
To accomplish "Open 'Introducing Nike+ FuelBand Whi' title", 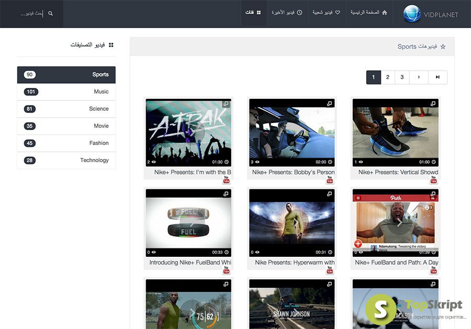I will 190,263.
